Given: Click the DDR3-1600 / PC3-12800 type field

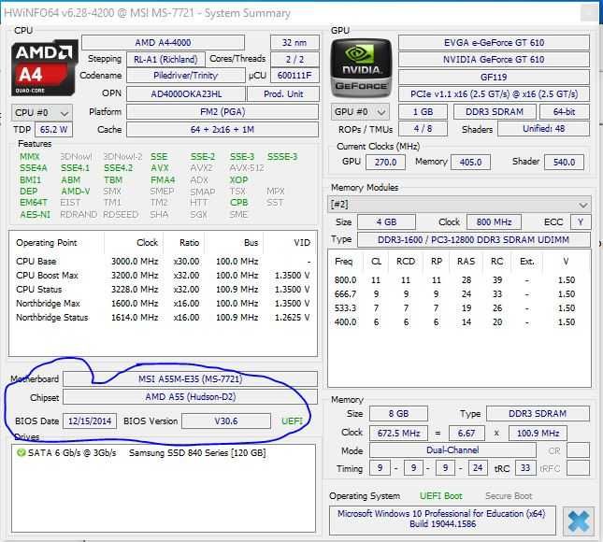Looking at the screenshot, I should tap(473, 240).
